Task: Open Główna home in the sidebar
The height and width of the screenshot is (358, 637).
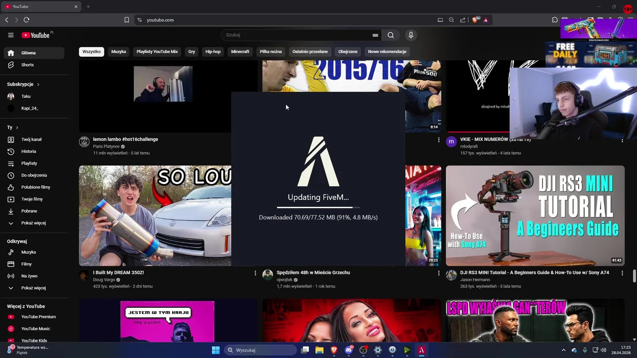Action: 34,53
